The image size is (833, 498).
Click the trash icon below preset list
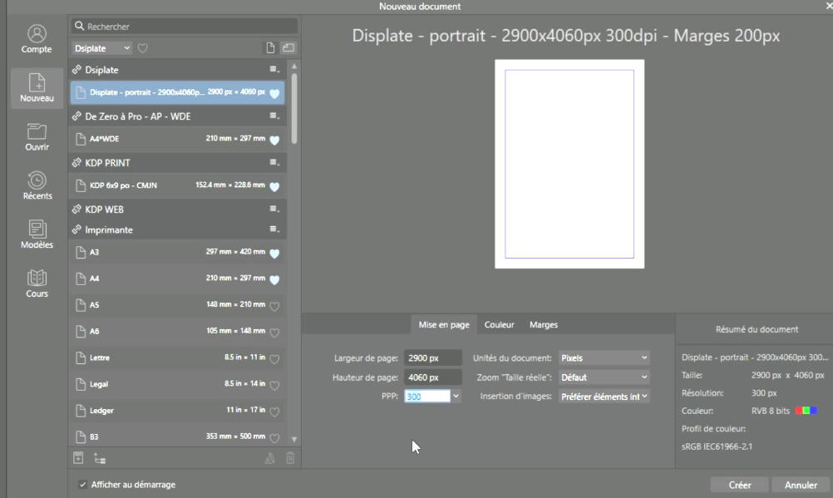290,457
